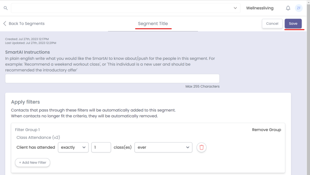Click Remove Group for Filter Group 1
Viewport: 310px width, 175px height.
tap(266, 130)
